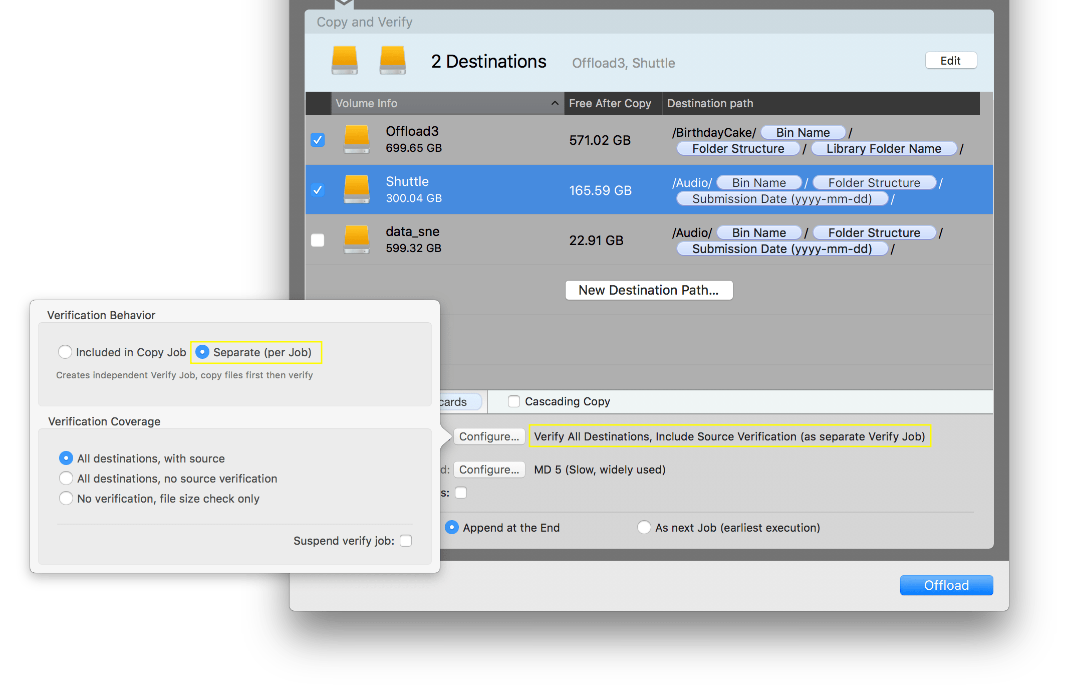Click New Destination Path button

pos(649,290)
